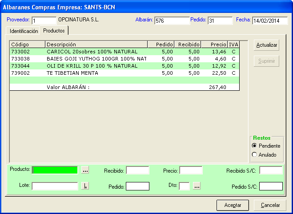Click the Descripción column header
Screen dimensions: 293x214
96,44
